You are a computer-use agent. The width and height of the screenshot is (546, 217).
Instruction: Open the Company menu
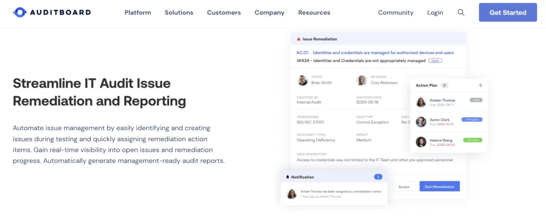[269, 13]
